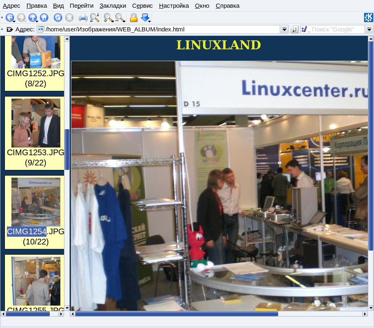Reload the current page
Screen dimensions: 374x328
[58, 18]
